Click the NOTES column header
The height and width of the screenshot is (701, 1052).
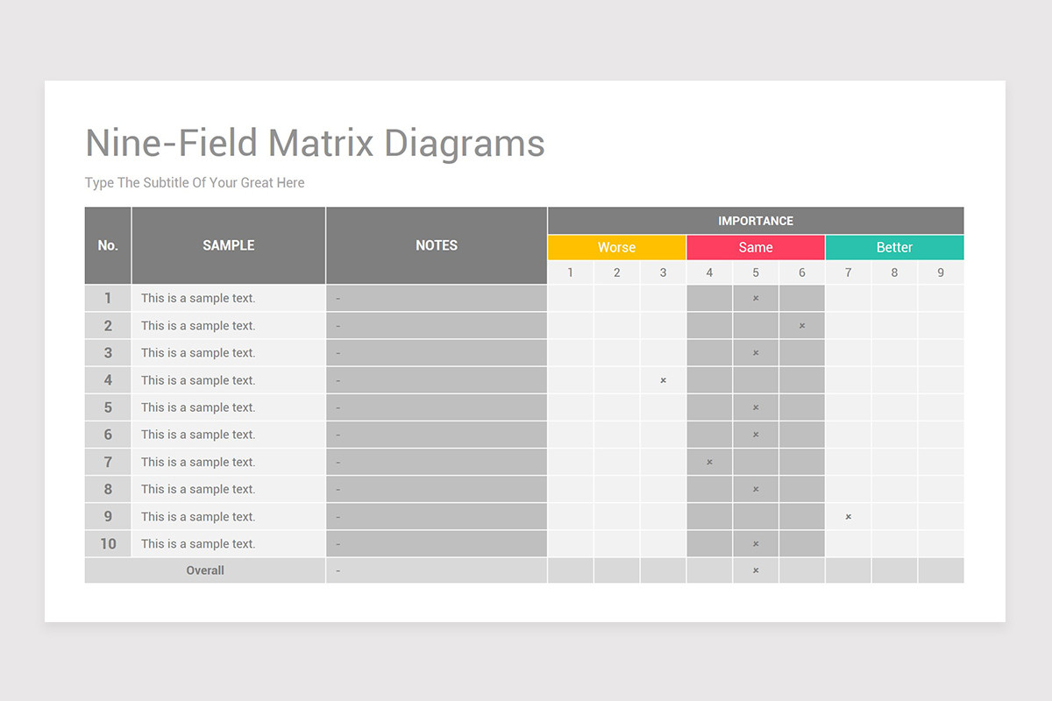(x=436, y=245)
